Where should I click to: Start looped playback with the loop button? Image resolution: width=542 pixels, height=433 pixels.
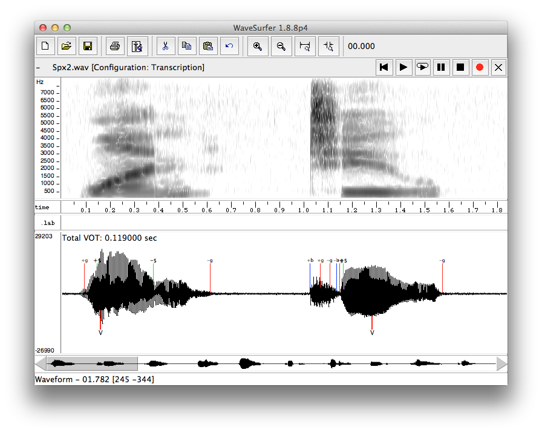(x=422, y=67)
